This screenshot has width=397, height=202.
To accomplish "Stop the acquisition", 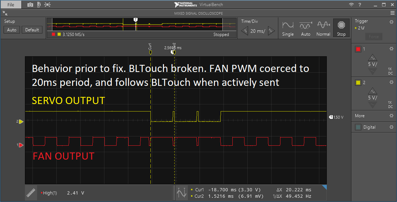I will [x=341, y=28].
